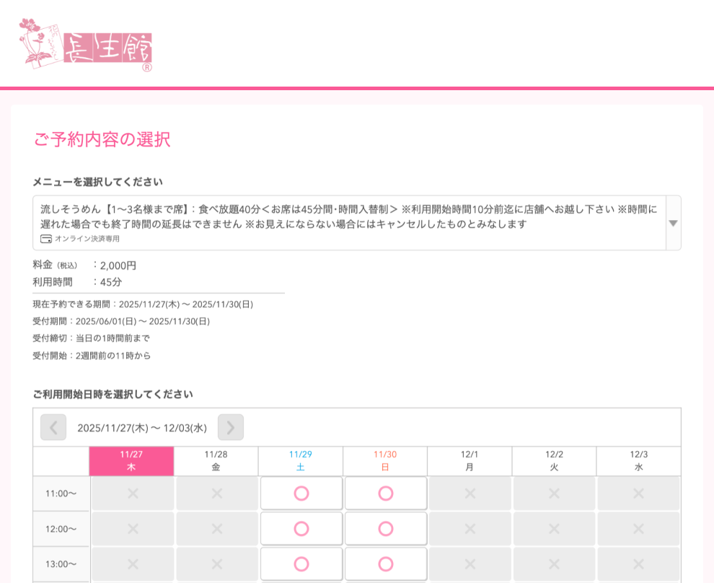Click the unavailable 12:00 slot on 12/1
Screen dimensions: 714x583
coord(470,529)
